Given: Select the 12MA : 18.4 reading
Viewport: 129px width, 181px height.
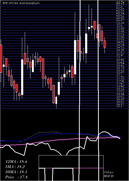Looking at the screenshot, I should (x=16, y=162).
